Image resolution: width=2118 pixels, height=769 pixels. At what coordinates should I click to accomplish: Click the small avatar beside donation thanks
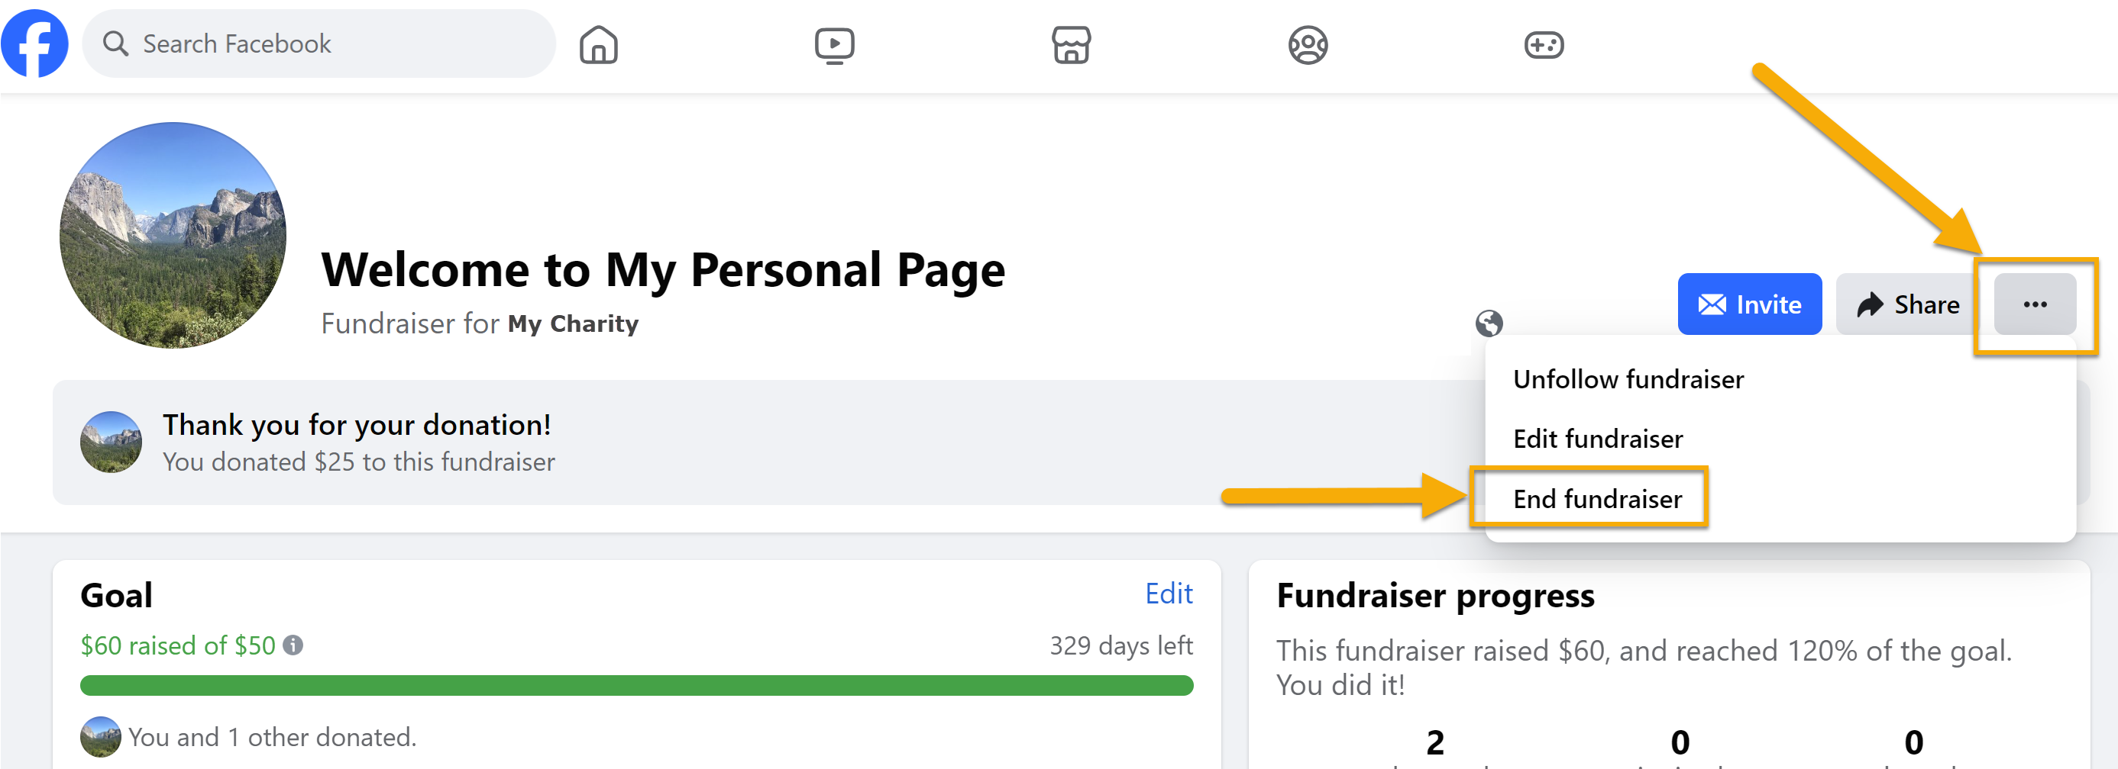tap(111, 442)
